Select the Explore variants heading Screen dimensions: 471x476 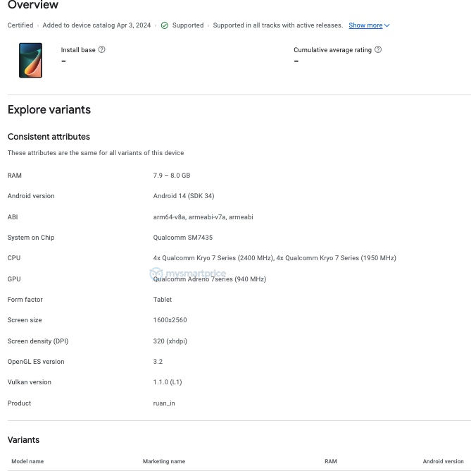tap(49, 110)
